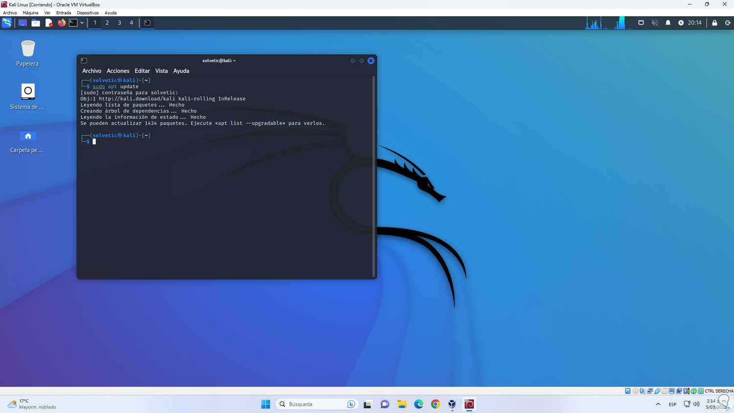Click the show desktop icon in Kali panel
Viewport: 734px width, 413px height.
pos(23,23)
